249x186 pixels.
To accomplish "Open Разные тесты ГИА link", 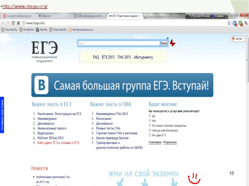I will (x=108, y=128).
